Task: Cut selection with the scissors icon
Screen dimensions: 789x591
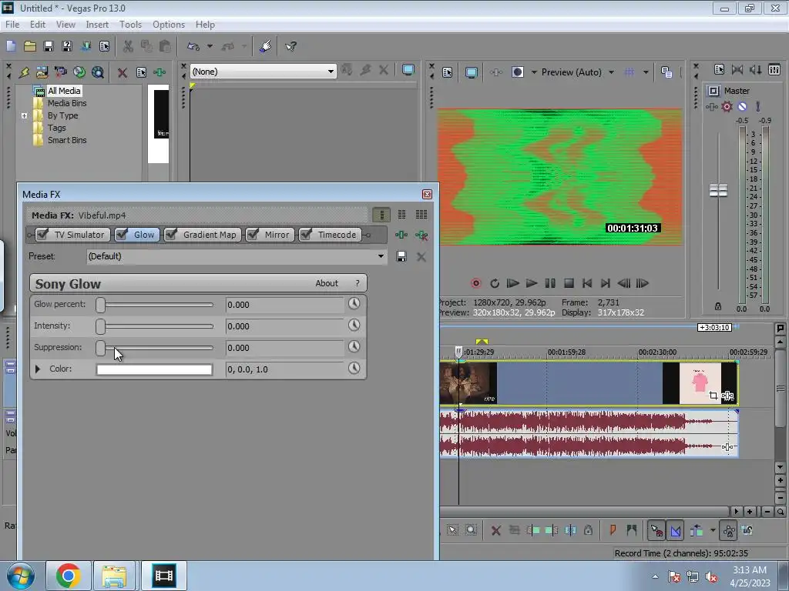Action: [128, 46]
